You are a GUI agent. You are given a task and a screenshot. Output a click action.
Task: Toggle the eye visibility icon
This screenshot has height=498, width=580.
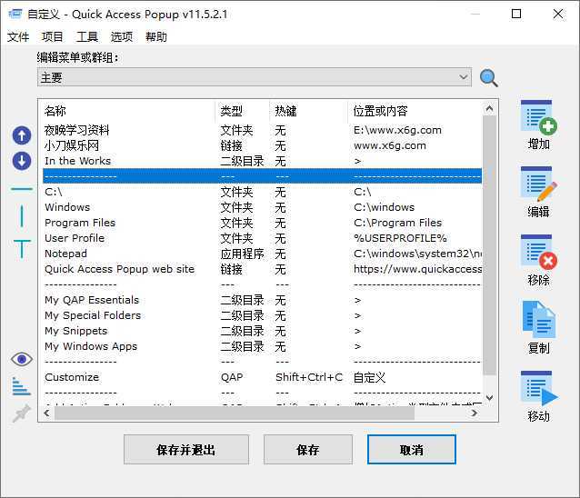(x=21, y=359)
